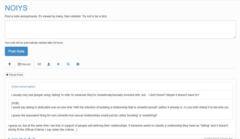This screenshot has height=139, width=240.
Task: Click the line about 'bonding' or something
Action: 84,115
